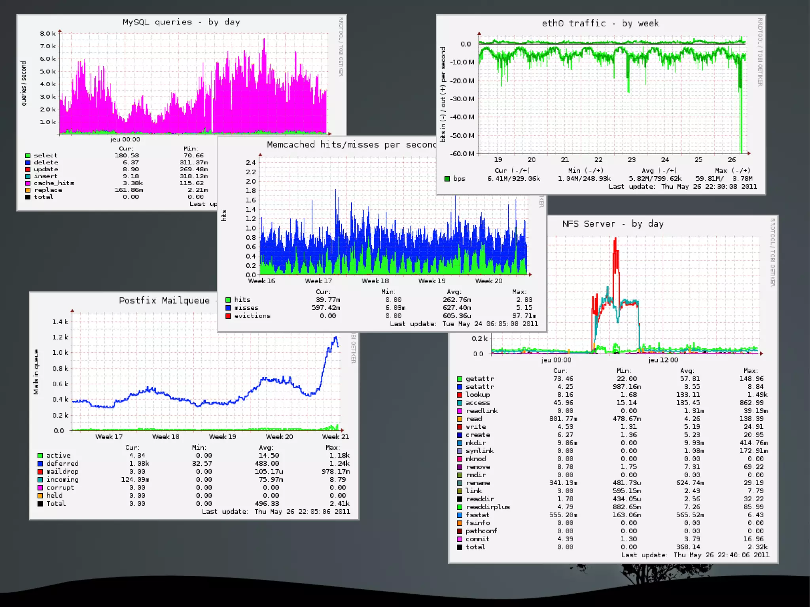Click the jeu 12:00 NFS time marker
The width and height of the screenshot is (810, 607).
pos(663,360)
